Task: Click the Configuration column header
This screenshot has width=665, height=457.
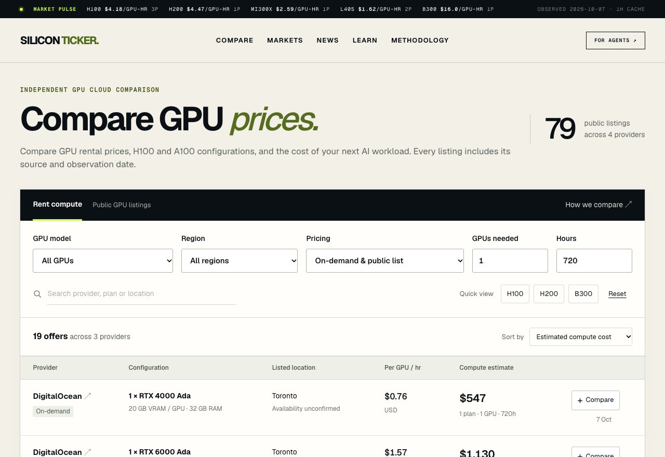Action: tap(149, 368)
